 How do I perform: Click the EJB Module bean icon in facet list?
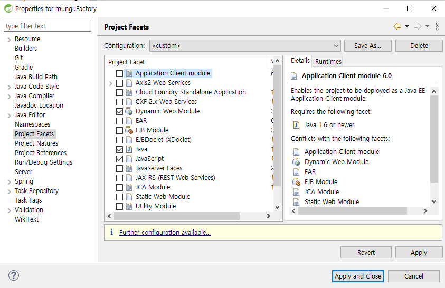click(x=129, y=130)
